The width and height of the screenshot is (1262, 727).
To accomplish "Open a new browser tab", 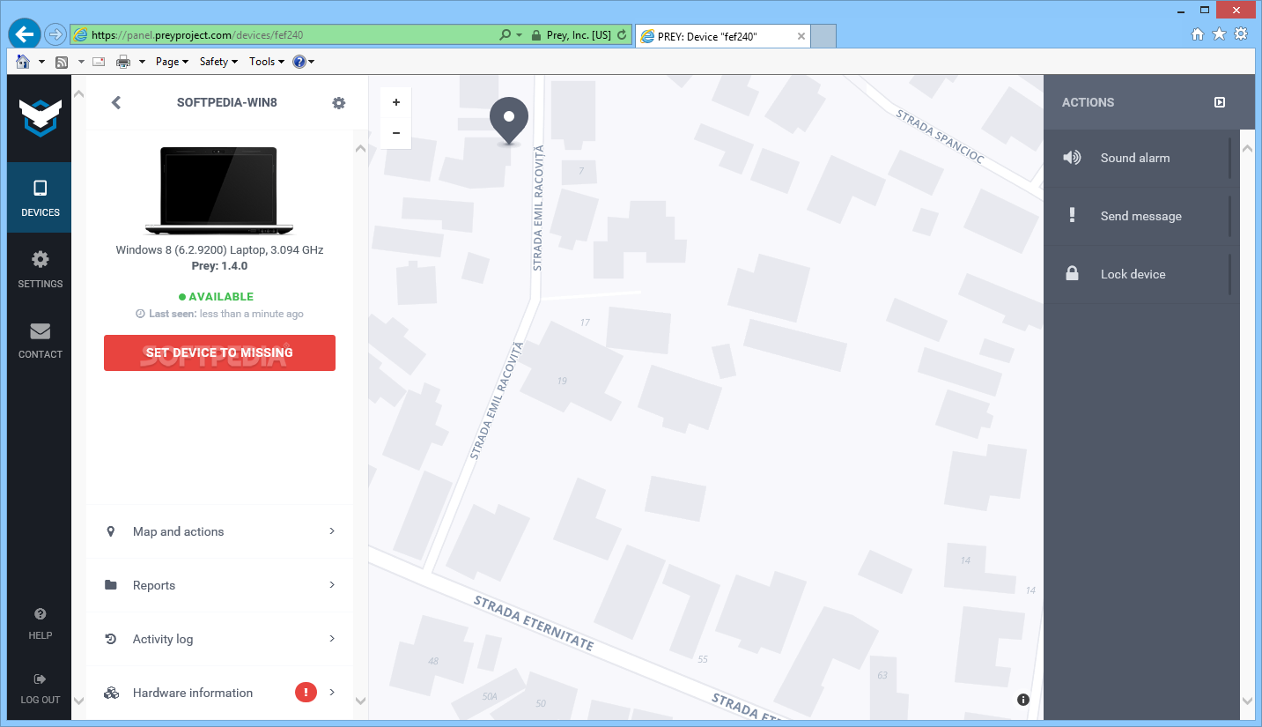I will [823, 36].
